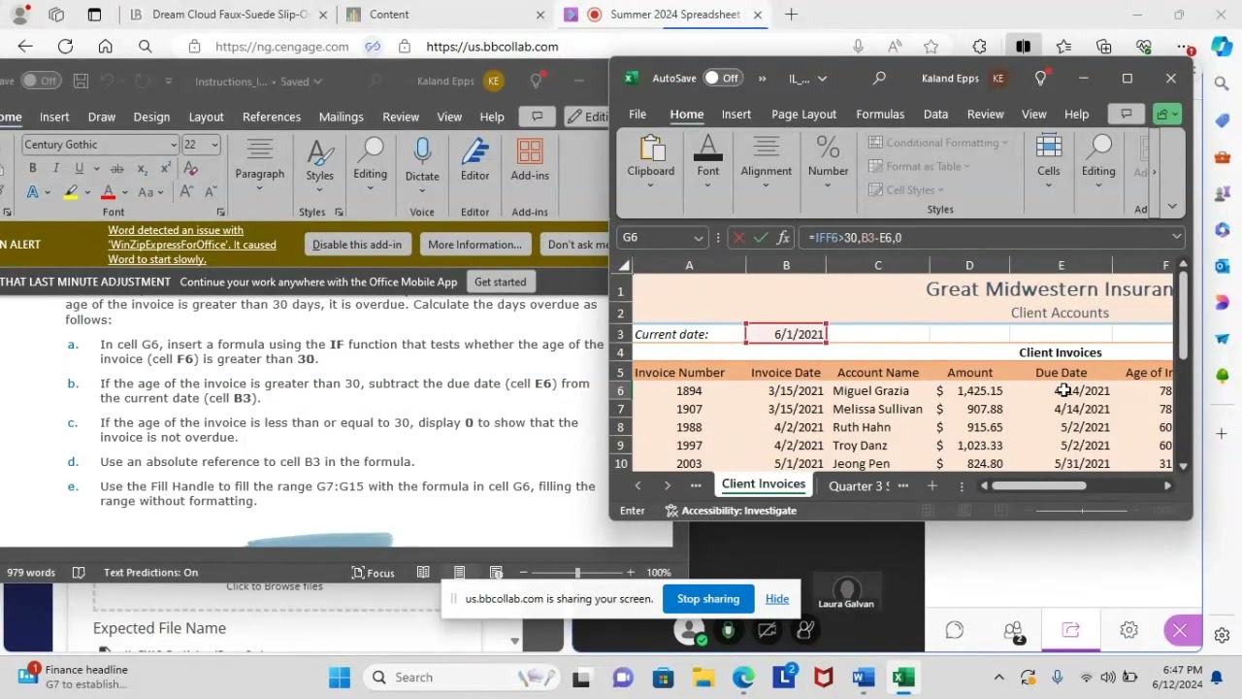Click Accessibility: Investigate in Excel's status bar
This screenshot has width=1242, height=699.
pos(732,511)
